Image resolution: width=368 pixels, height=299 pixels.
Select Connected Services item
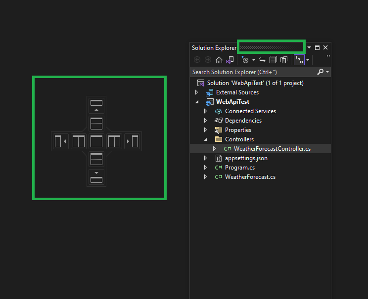pos(250,111)
